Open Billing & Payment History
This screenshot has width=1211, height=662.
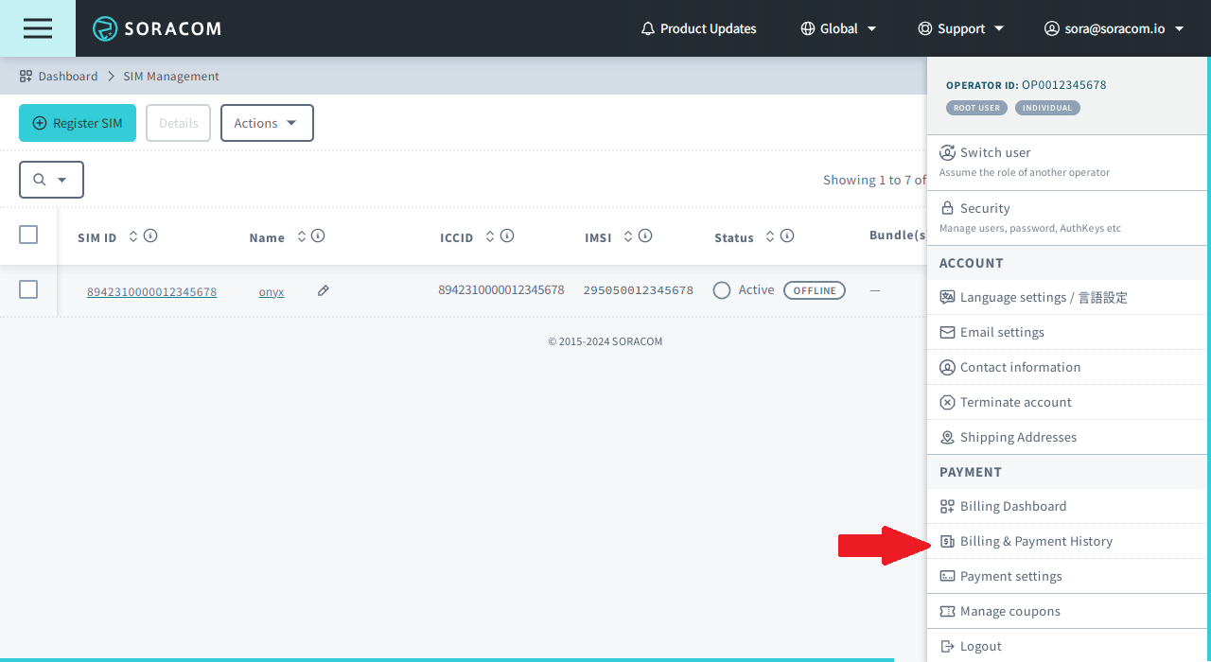[1036, 541]
